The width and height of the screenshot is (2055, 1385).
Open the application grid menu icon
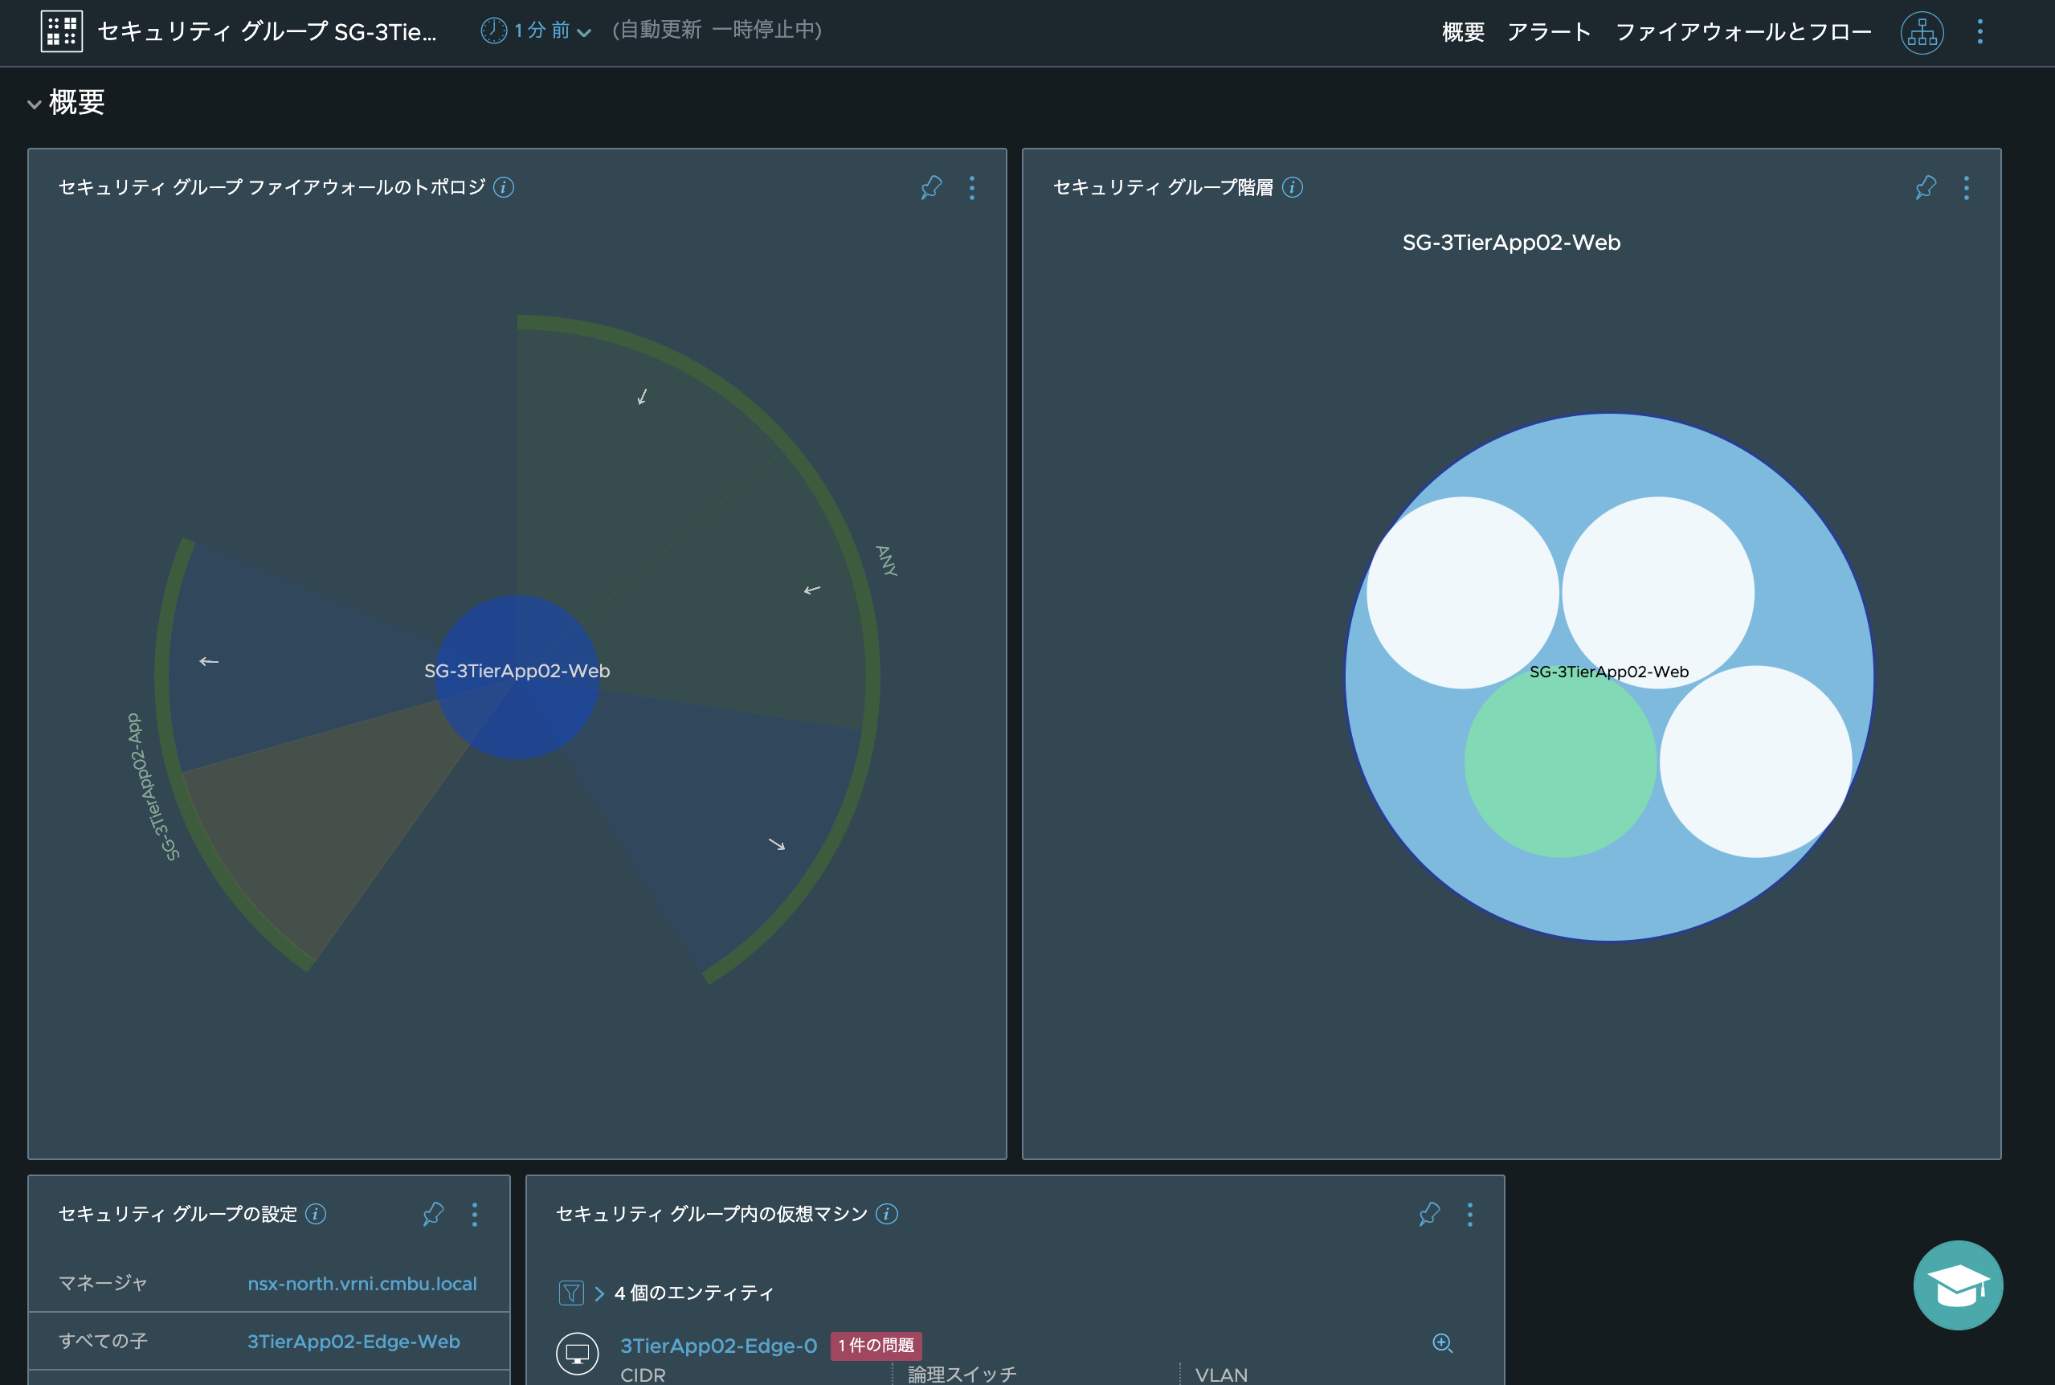pos(62,32)
